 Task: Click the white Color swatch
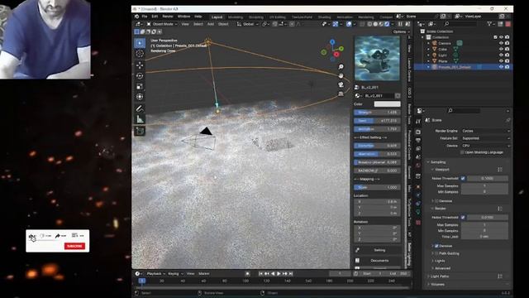coord(387,104)
